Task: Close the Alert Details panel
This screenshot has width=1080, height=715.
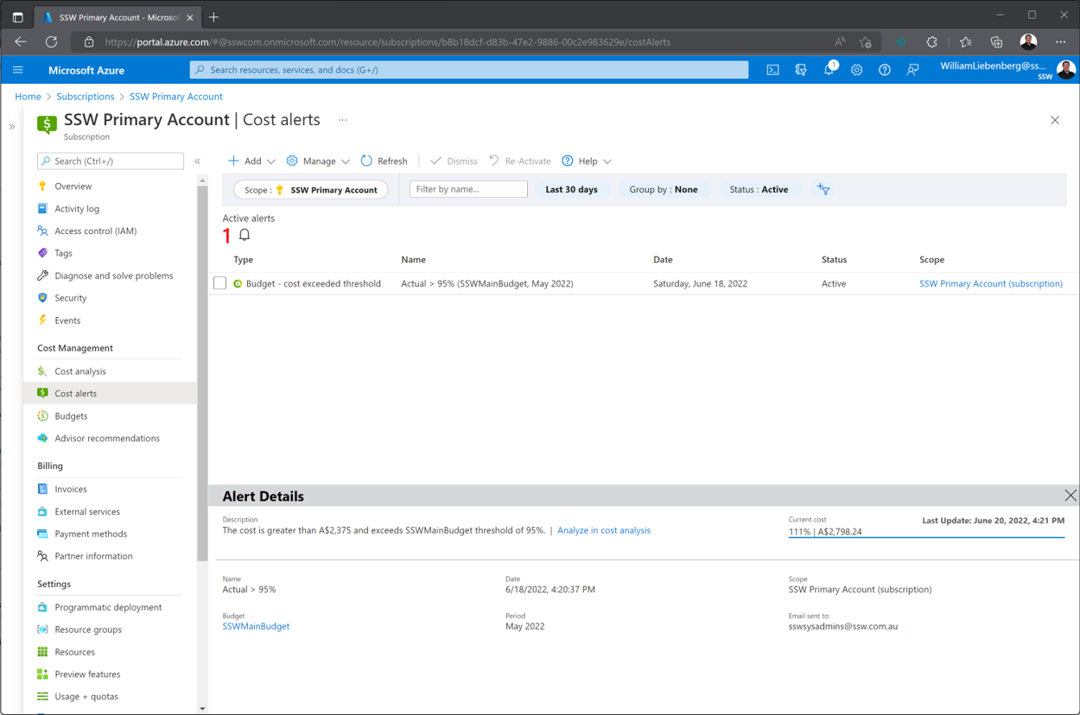Action: tap(1070, 496)
